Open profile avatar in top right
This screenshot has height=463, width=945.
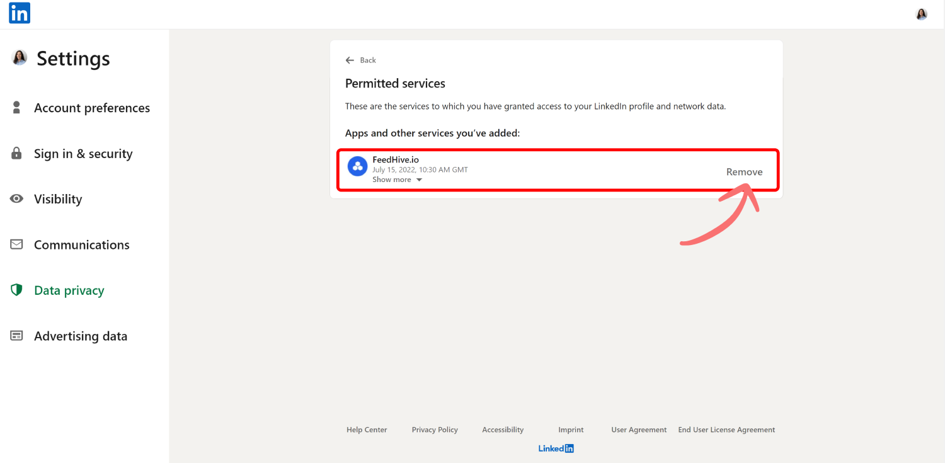point(921,14)
